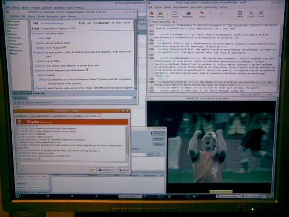The width and height of the screenshot is (289, 217).
Task: Click line 1700 in gedit editor
Action: [212, 83]
